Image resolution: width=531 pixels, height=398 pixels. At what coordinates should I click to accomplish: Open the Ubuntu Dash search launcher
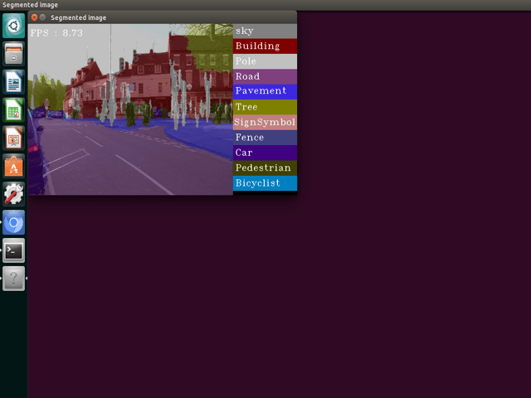point(13,26)
